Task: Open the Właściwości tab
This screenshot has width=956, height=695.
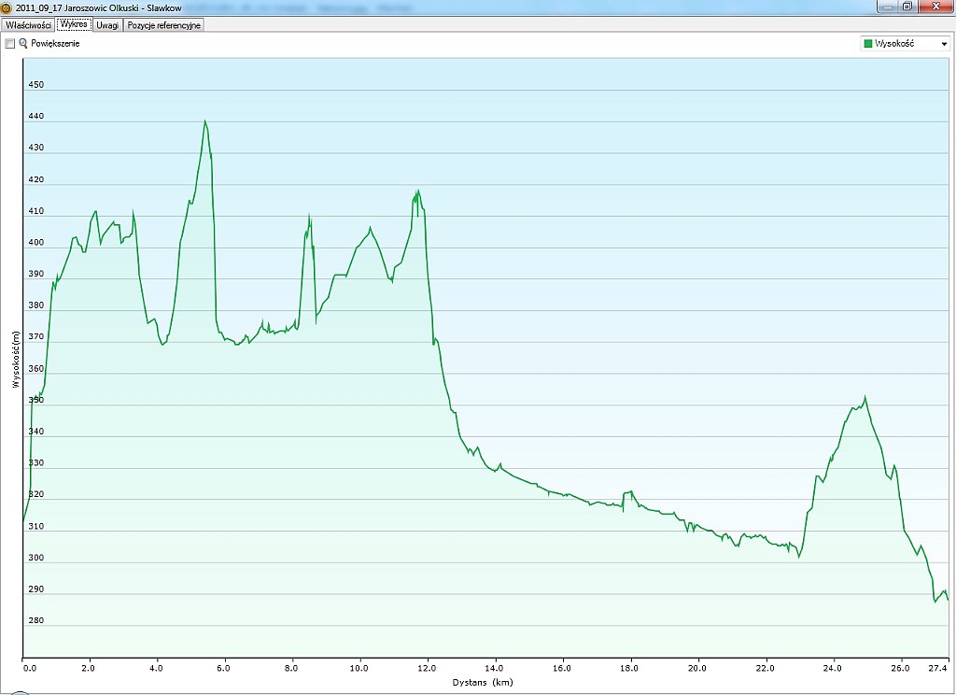Action: (28, 25)
